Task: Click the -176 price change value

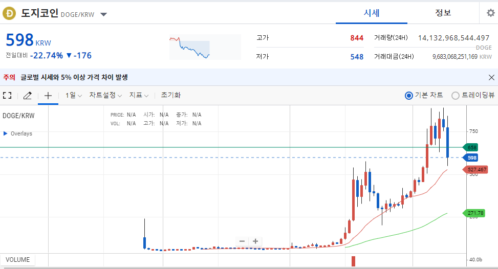Action: pyautogui.click(x=82, y=56)
